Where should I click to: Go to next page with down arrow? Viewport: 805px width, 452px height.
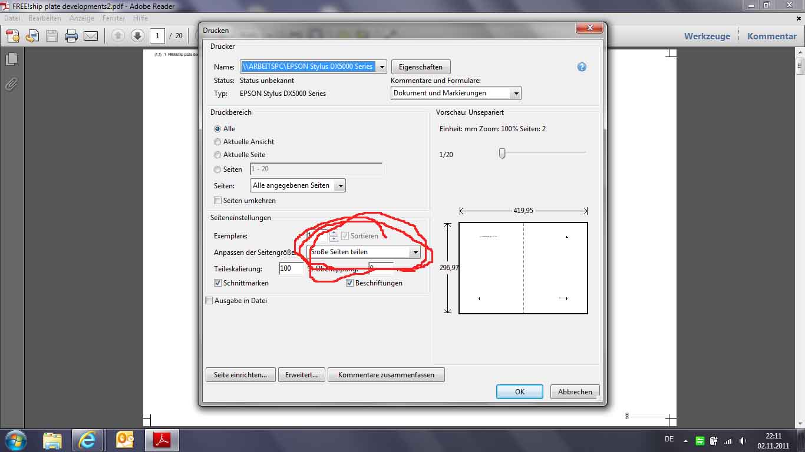point(137,36)
